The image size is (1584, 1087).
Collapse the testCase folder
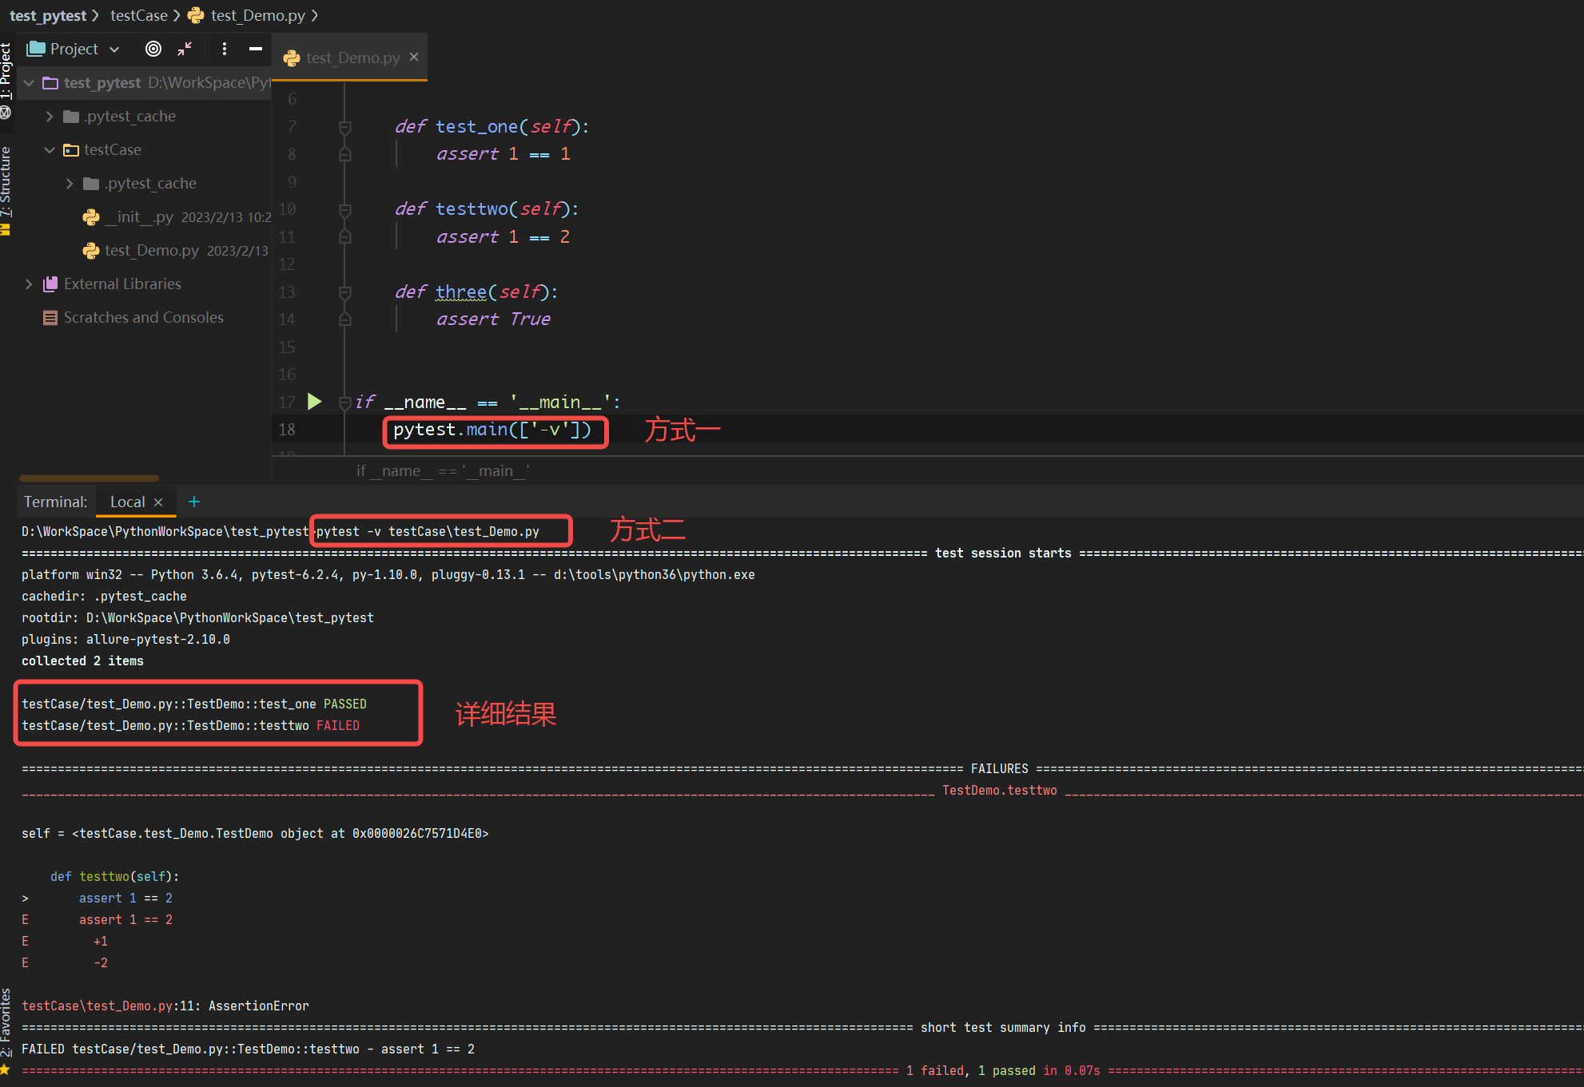[x=49, y=150]
